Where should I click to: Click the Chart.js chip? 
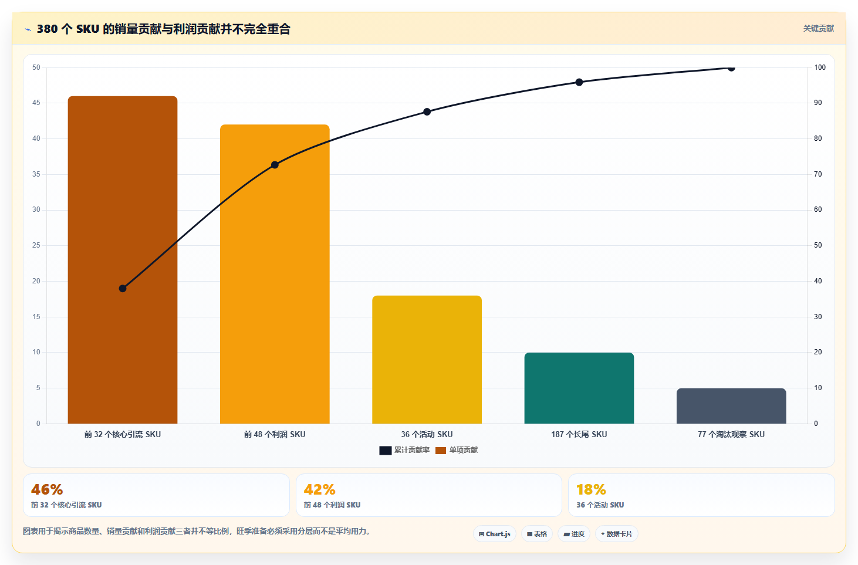[x=495, y=534]
